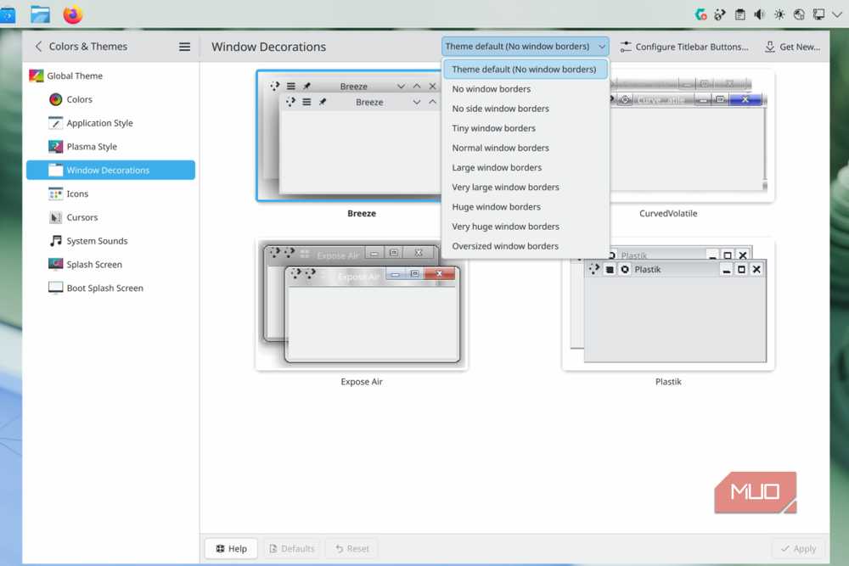Click the Expose Air theme name label
Image resolution: width=849 pixels, height=566 pixels.
[x=362, y=382]
